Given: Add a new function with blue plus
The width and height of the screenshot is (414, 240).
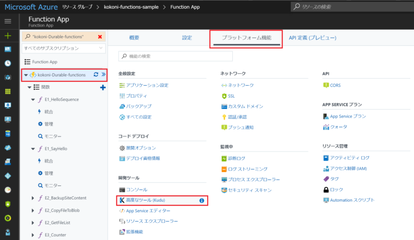Looking at the screenshot, I should point(103,87).
